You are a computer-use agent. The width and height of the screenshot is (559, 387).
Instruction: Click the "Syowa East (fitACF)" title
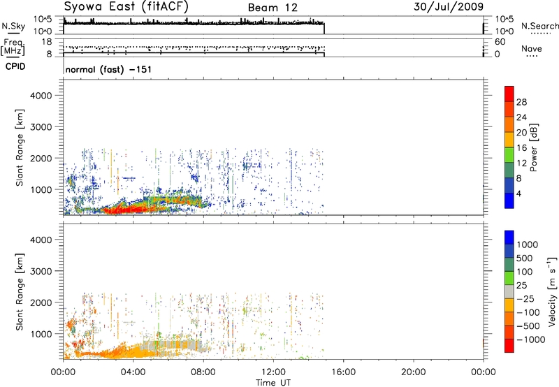(x=126, y=6)
